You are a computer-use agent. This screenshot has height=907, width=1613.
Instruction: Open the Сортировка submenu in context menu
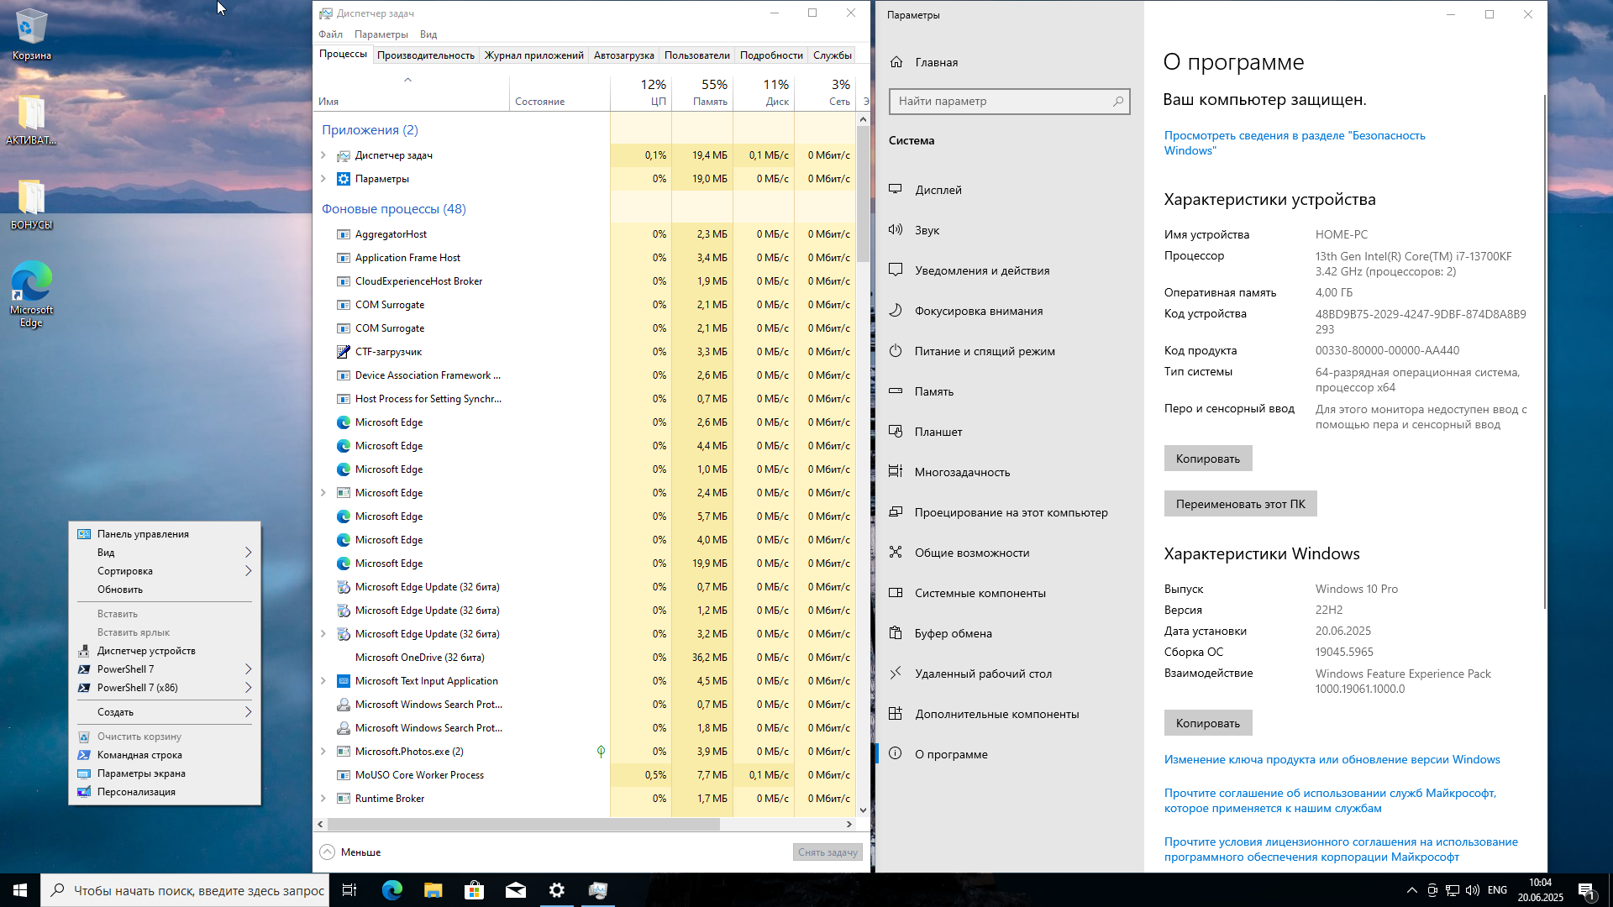[x=165, y=571]
